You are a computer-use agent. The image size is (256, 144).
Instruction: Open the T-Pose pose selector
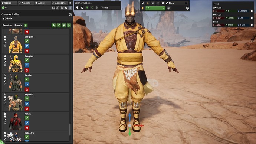[x=111, y=7]
